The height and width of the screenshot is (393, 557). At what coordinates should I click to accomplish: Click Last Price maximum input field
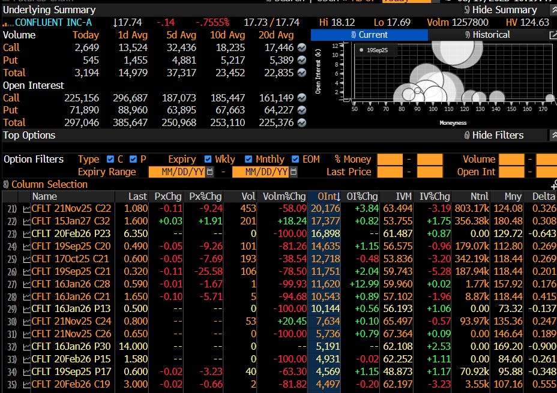pos(430,172)
